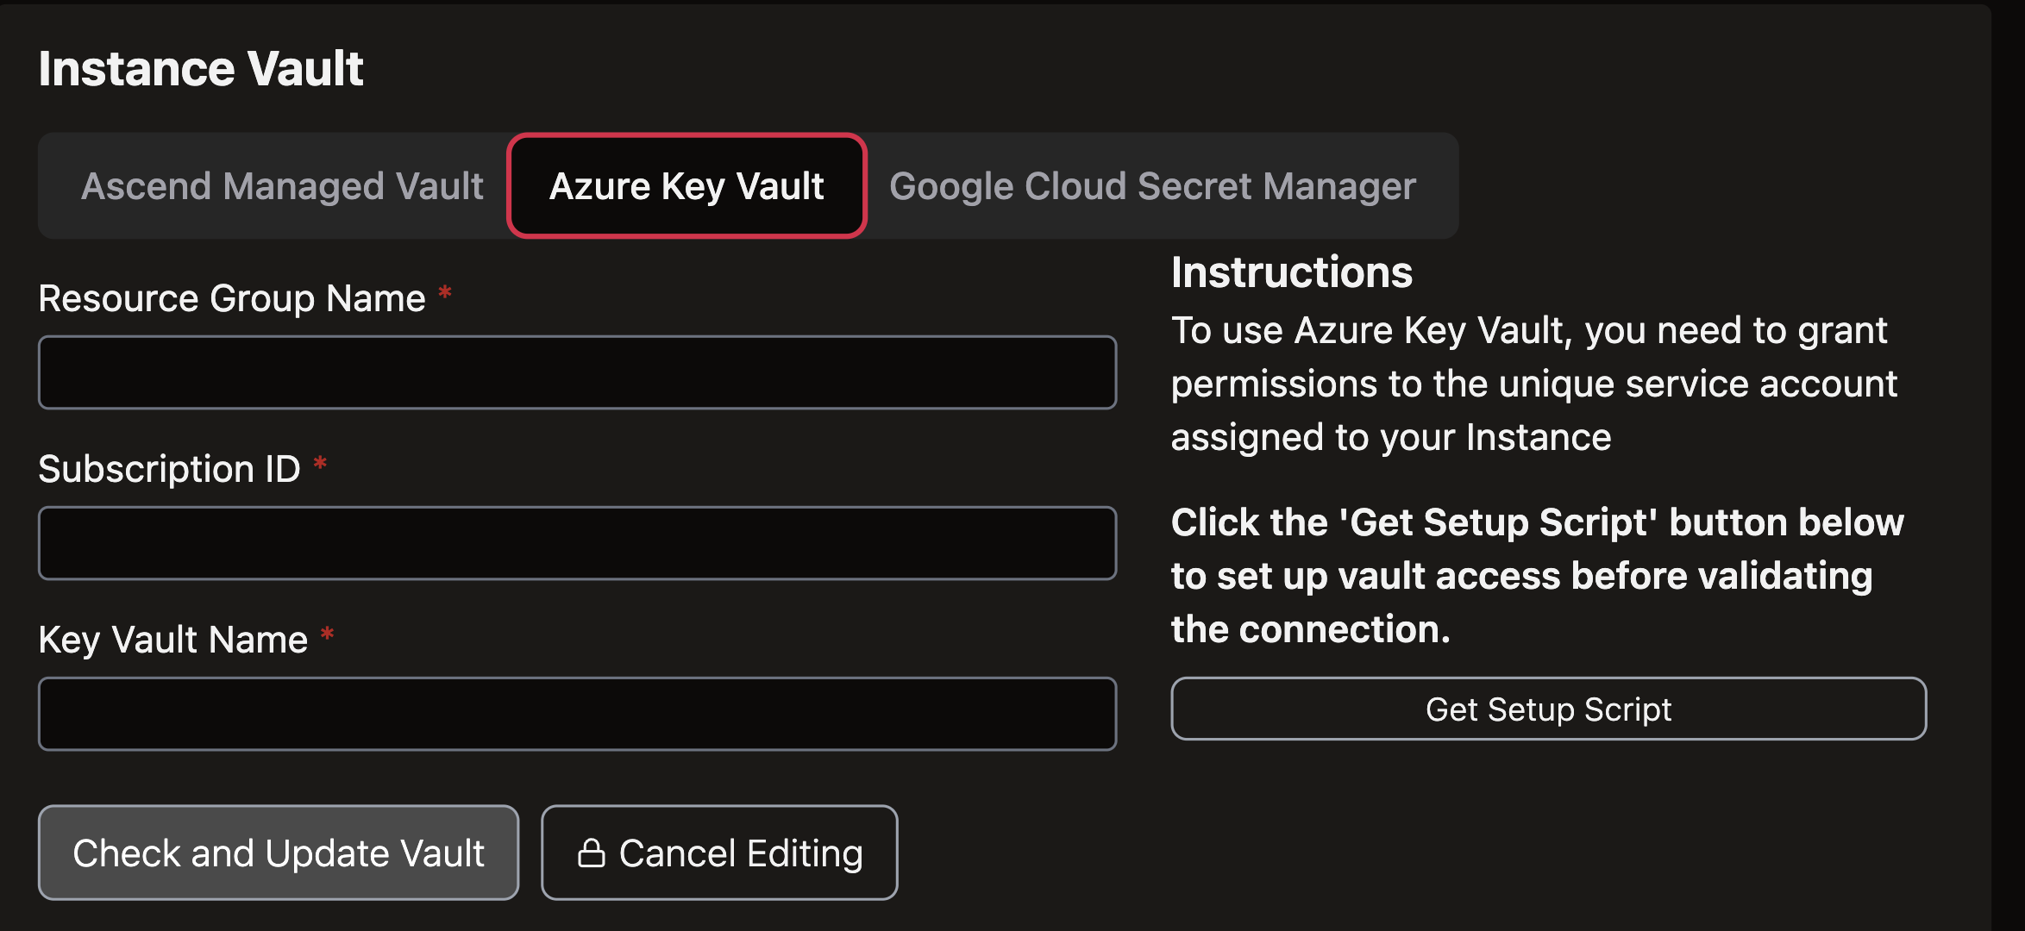This screenshot has height=931, width=2025.
Task: Click the Key Vault Name label
Action: pos(172,640)
